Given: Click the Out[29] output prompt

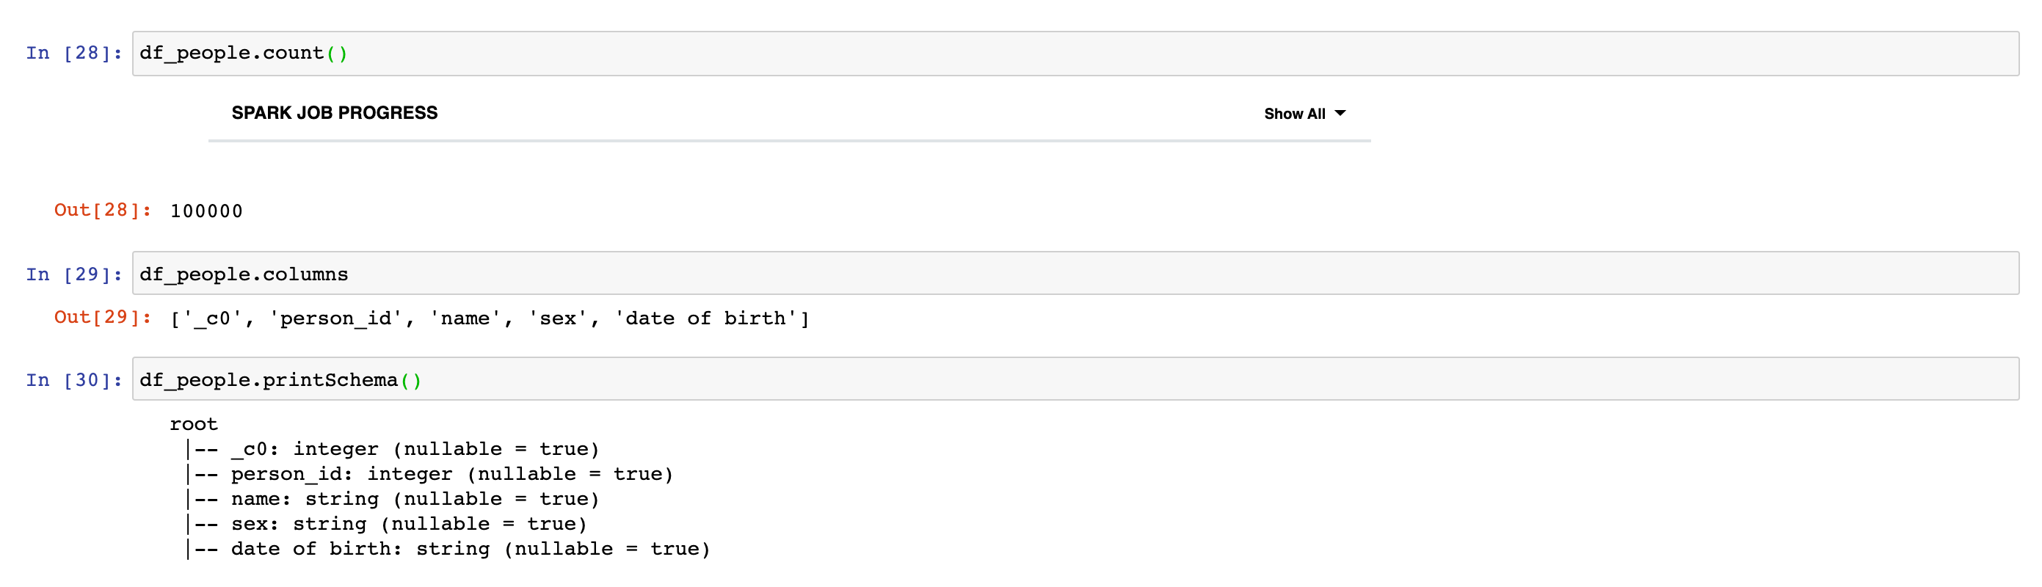Looking at the screenshot, I should (102, 317).
